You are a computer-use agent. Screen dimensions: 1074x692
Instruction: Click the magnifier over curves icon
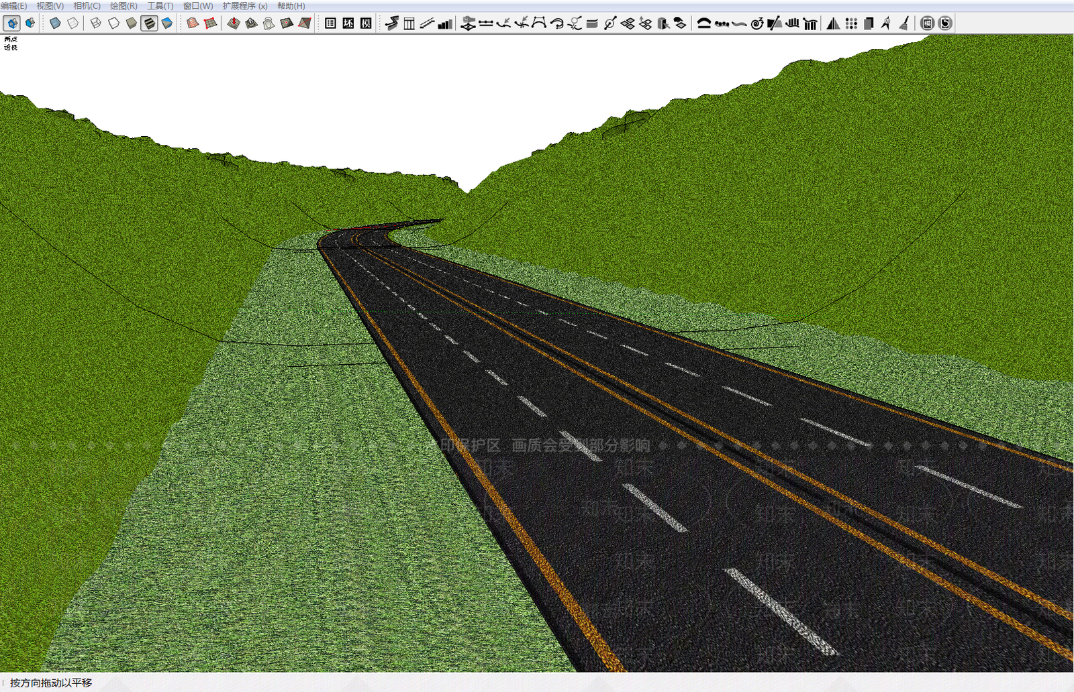(x=575, y=23)
